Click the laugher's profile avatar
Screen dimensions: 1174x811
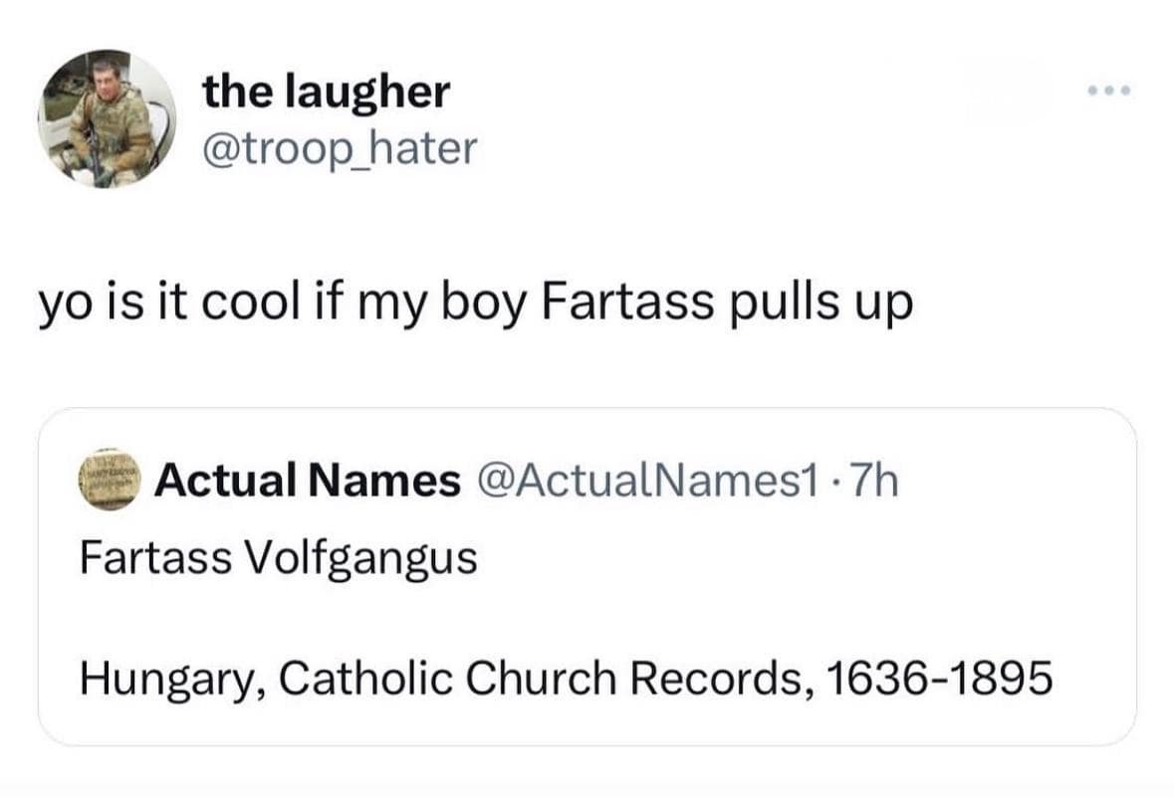[x=108, y=118]
